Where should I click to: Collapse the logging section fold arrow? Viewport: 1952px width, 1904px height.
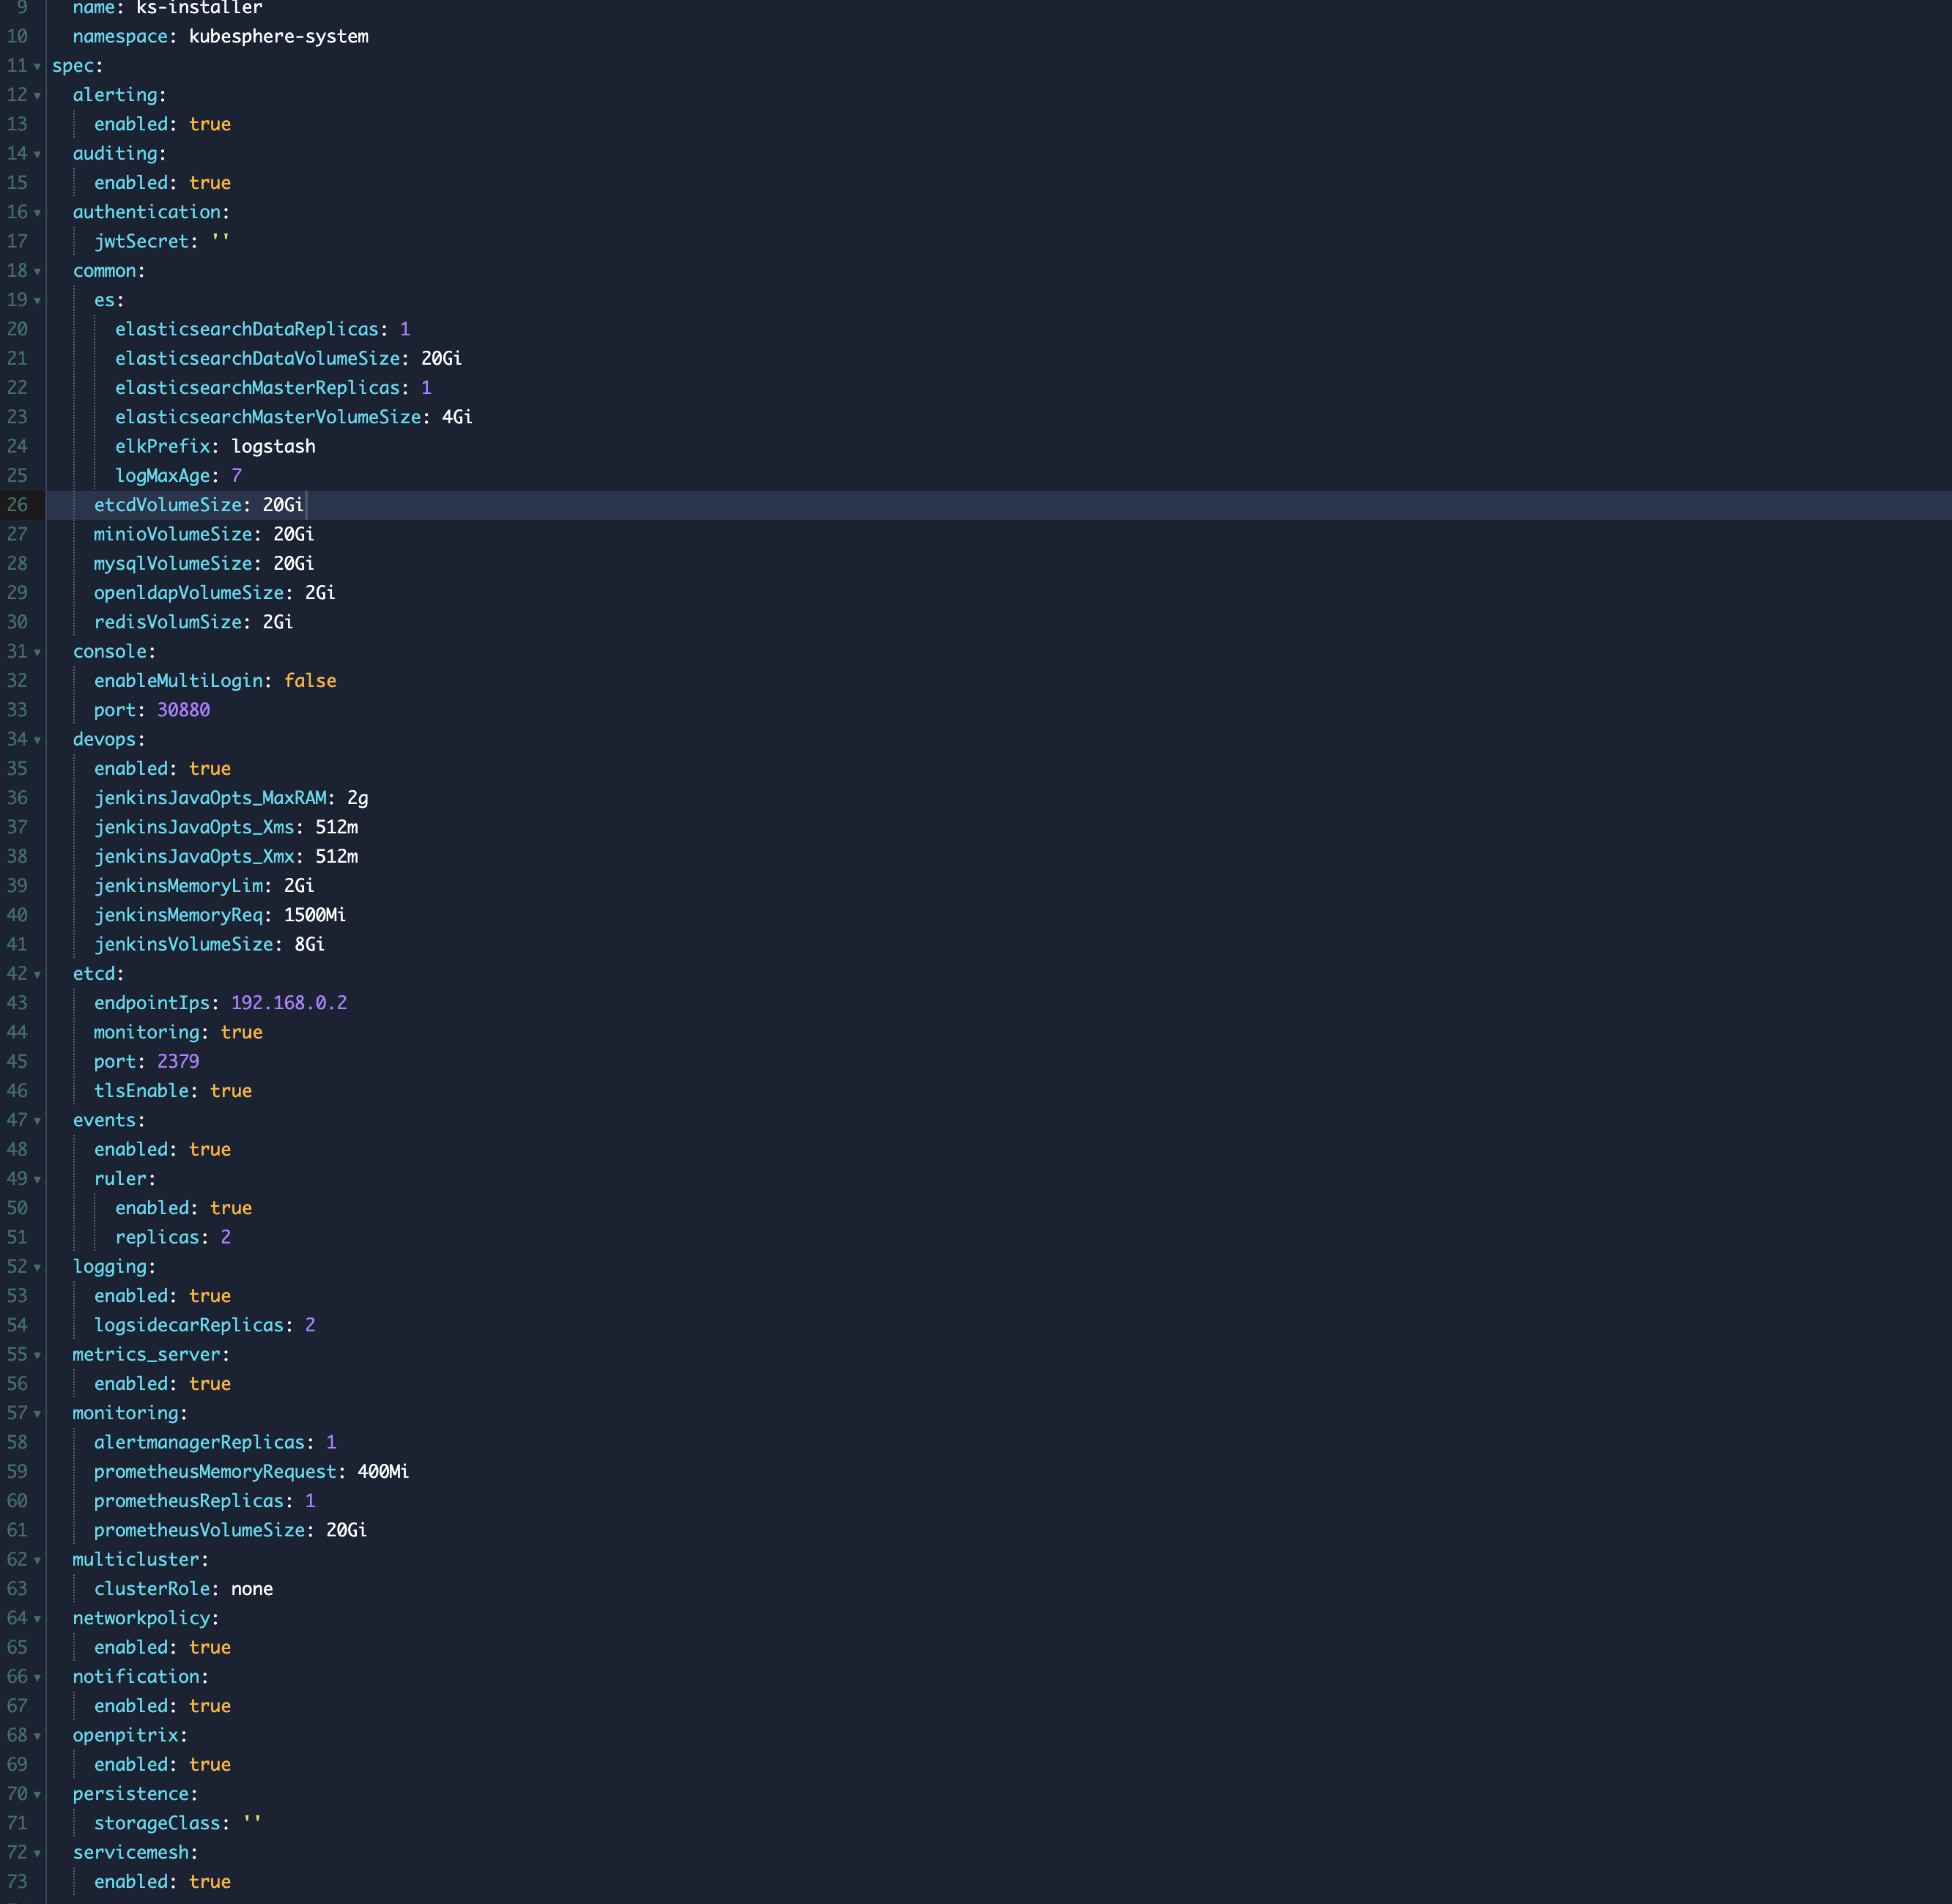(x=37, y=1268)
